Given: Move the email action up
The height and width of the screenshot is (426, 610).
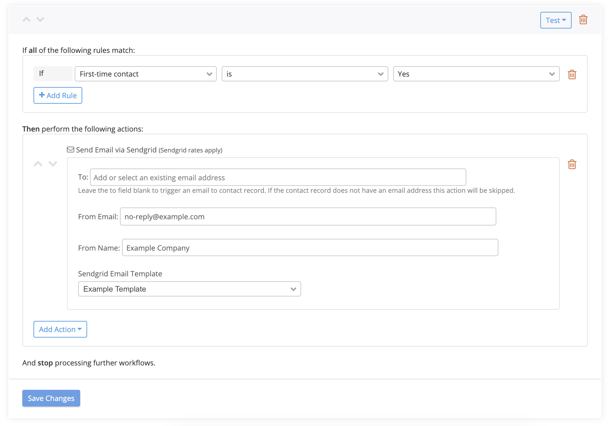Looking at the screenshot, I should [38, 164].
